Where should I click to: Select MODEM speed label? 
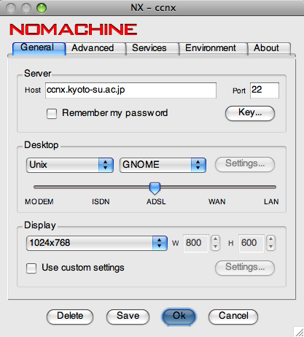click(39, 201)
